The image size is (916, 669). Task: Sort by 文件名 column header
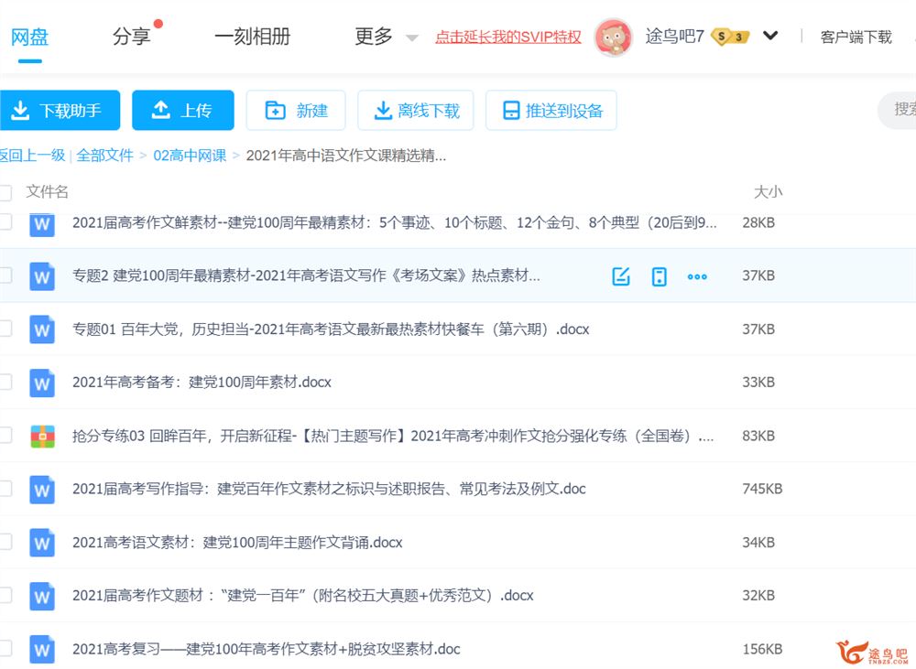coord(47,191)
